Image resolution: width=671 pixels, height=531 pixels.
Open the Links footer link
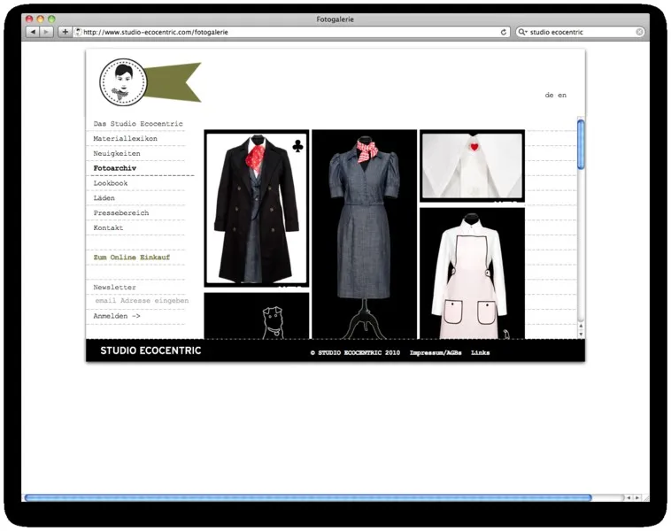pos(480,352)
